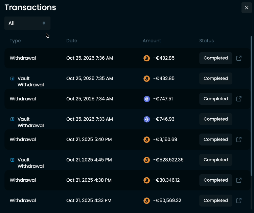Image resolution: width=254 pixels, height=213 pixels.
Task: Click the Date column header
Action: click(x=72, y=40)
